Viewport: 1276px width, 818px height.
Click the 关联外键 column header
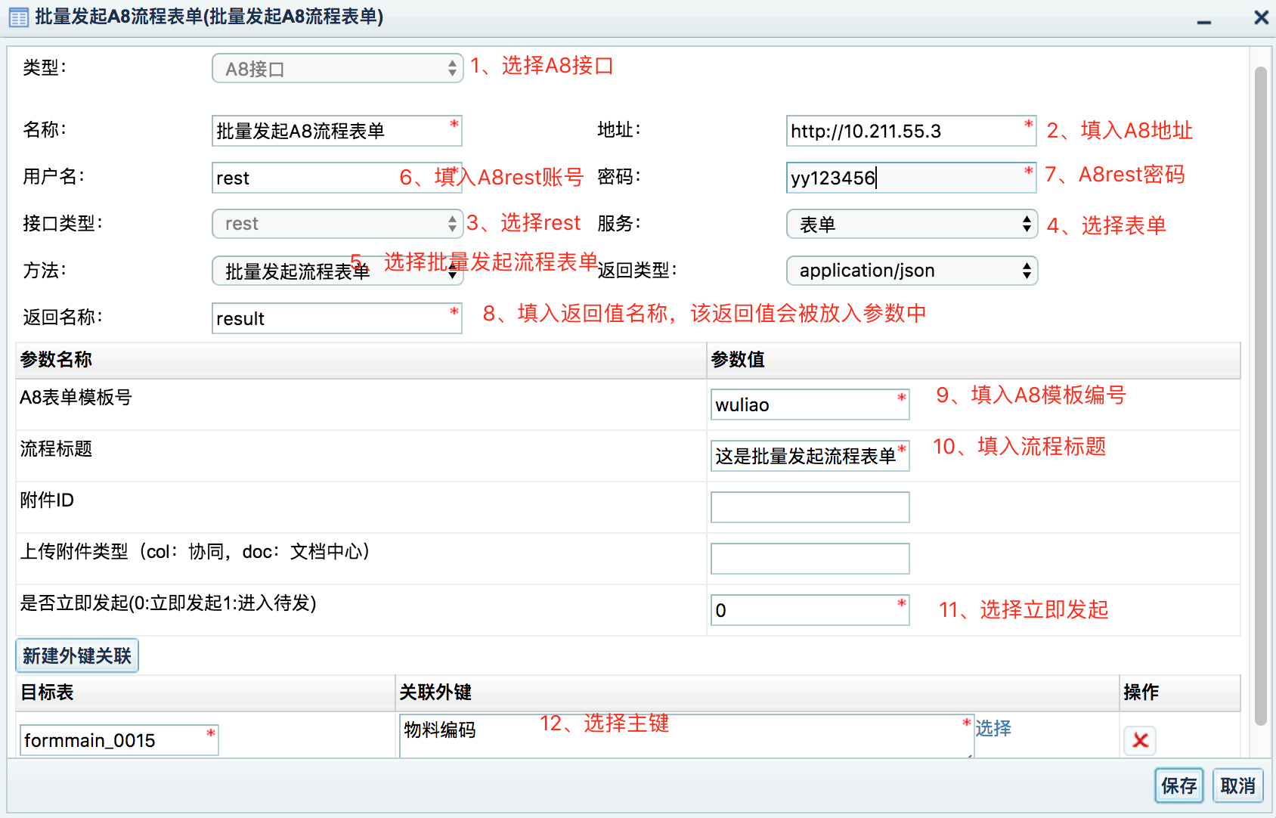click(x=757, y=693)
